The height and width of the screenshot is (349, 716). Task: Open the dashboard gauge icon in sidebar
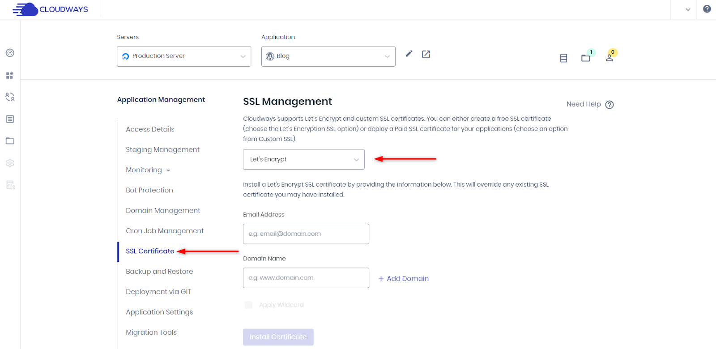click(x=10, y=53)
